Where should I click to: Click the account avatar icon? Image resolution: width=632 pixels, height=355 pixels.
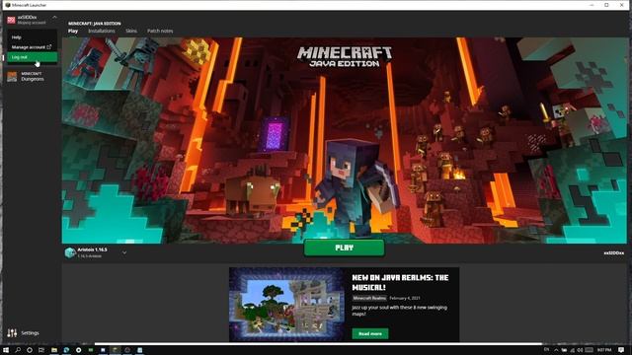click(x=11, y=20)
